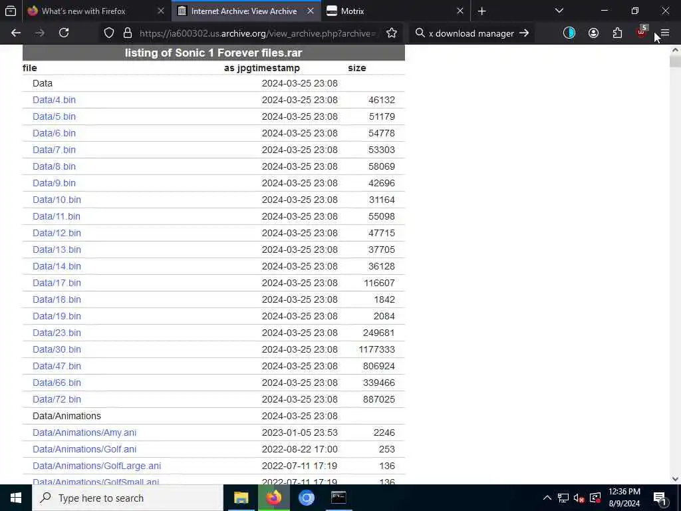Screen dimensions: 681x511
Task: Show hidden system tray icons
Action: (x=547, y=498)
